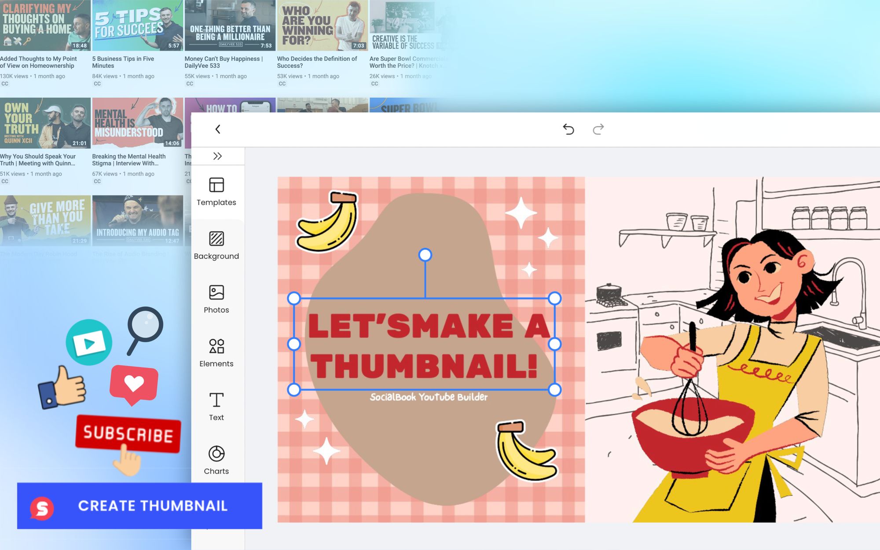The height and width of the screenshot is (550, 880).
Task: Open the Charts panel
Action: [216, 460]
